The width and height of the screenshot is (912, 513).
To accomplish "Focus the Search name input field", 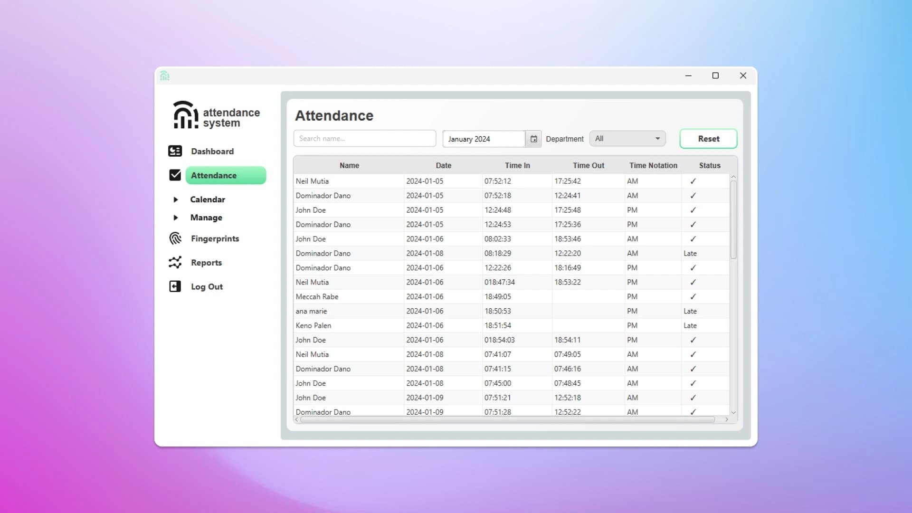I will click(x=364, y=139).
